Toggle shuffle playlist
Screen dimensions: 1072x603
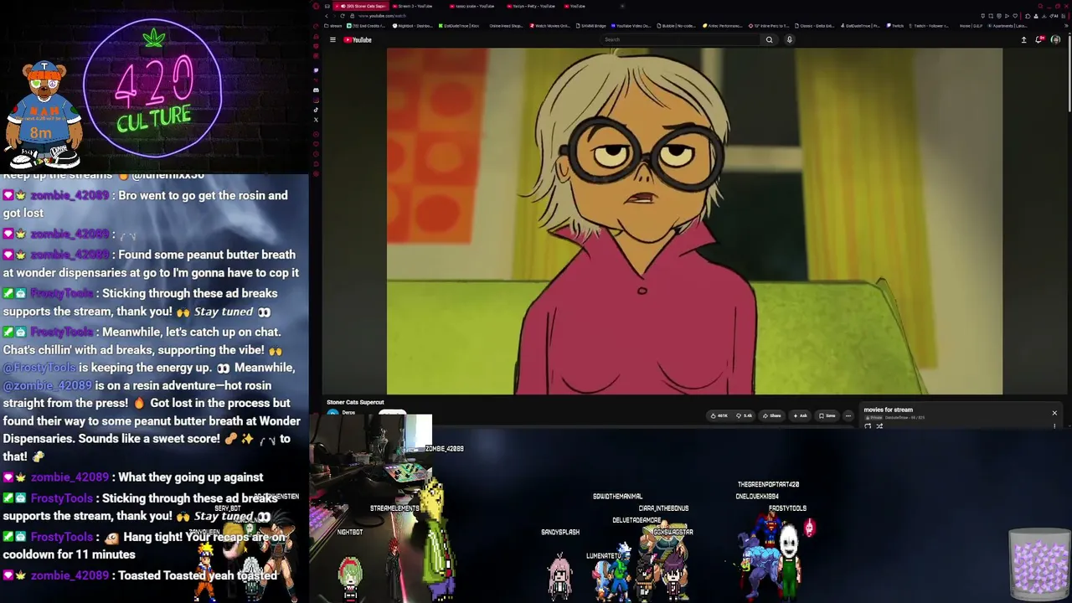(x=879, y=426)
